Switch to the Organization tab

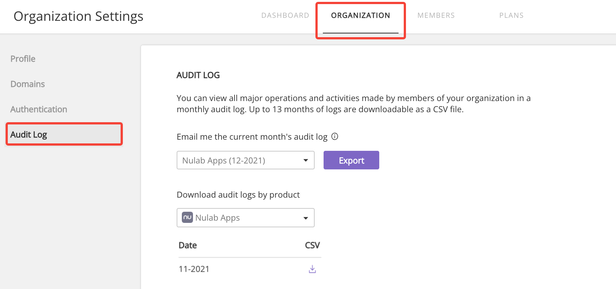pyautogui.click(x=360, y=15)
